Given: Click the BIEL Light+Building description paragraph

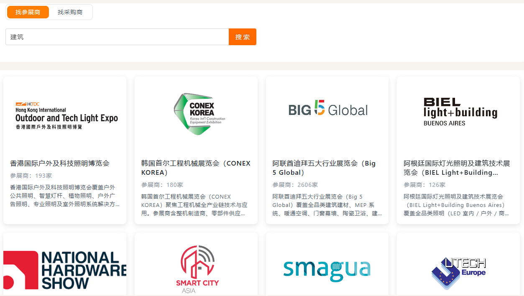Looking at the screenshot, I should (x=457, y=205).
